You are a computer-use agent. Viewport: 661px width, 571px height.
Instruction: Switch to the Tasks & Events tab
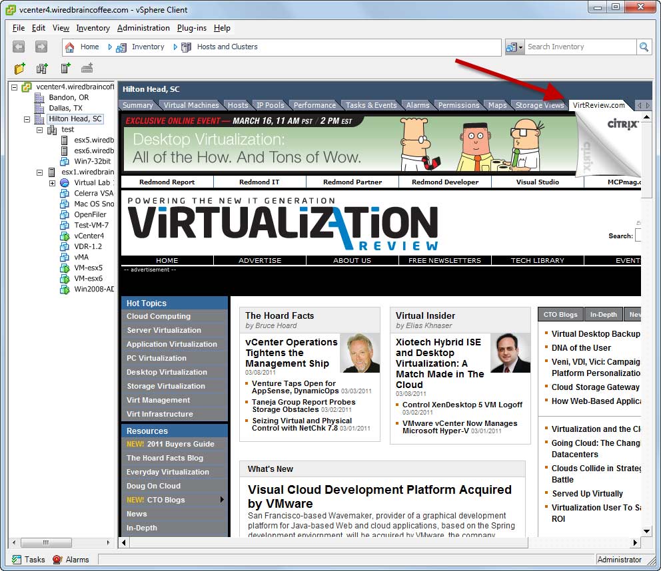coord(371,105)
